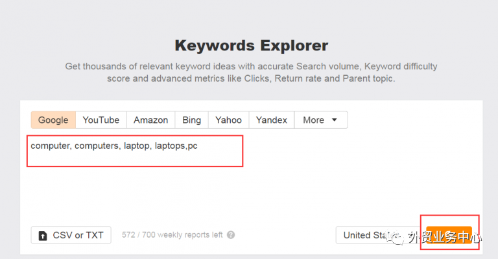Open the More search engines dropdown

[x=321, y=120]
